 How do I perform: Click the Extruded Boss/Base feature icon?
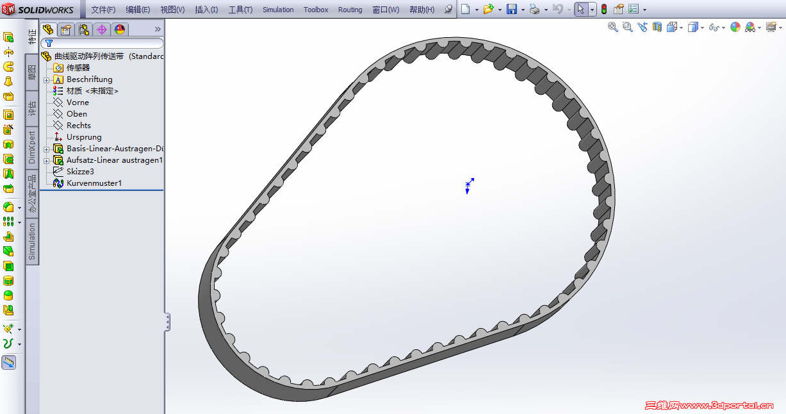(8, 37)
